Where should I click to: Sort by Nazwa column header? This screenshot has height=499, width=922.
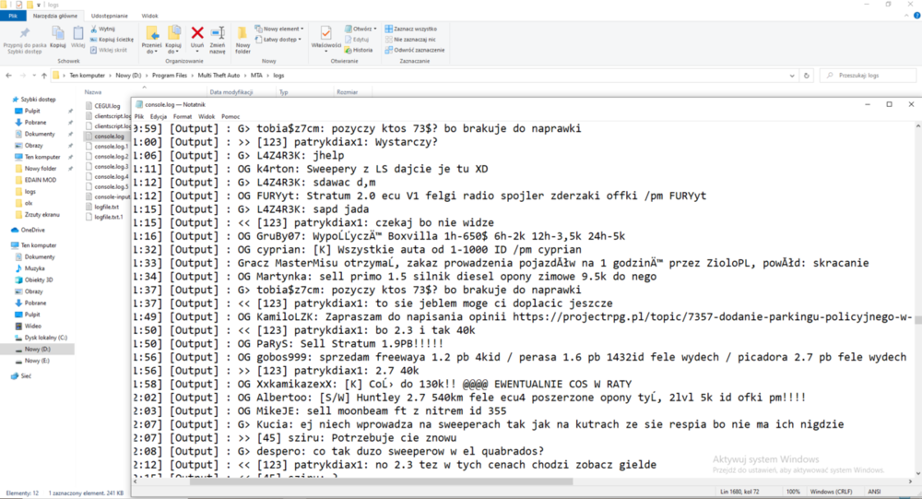pyautogui.click(x=93, y=92)
